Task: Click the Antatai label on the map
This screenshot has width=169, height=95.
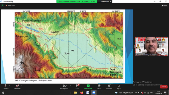Action: [x=37, y=45]
